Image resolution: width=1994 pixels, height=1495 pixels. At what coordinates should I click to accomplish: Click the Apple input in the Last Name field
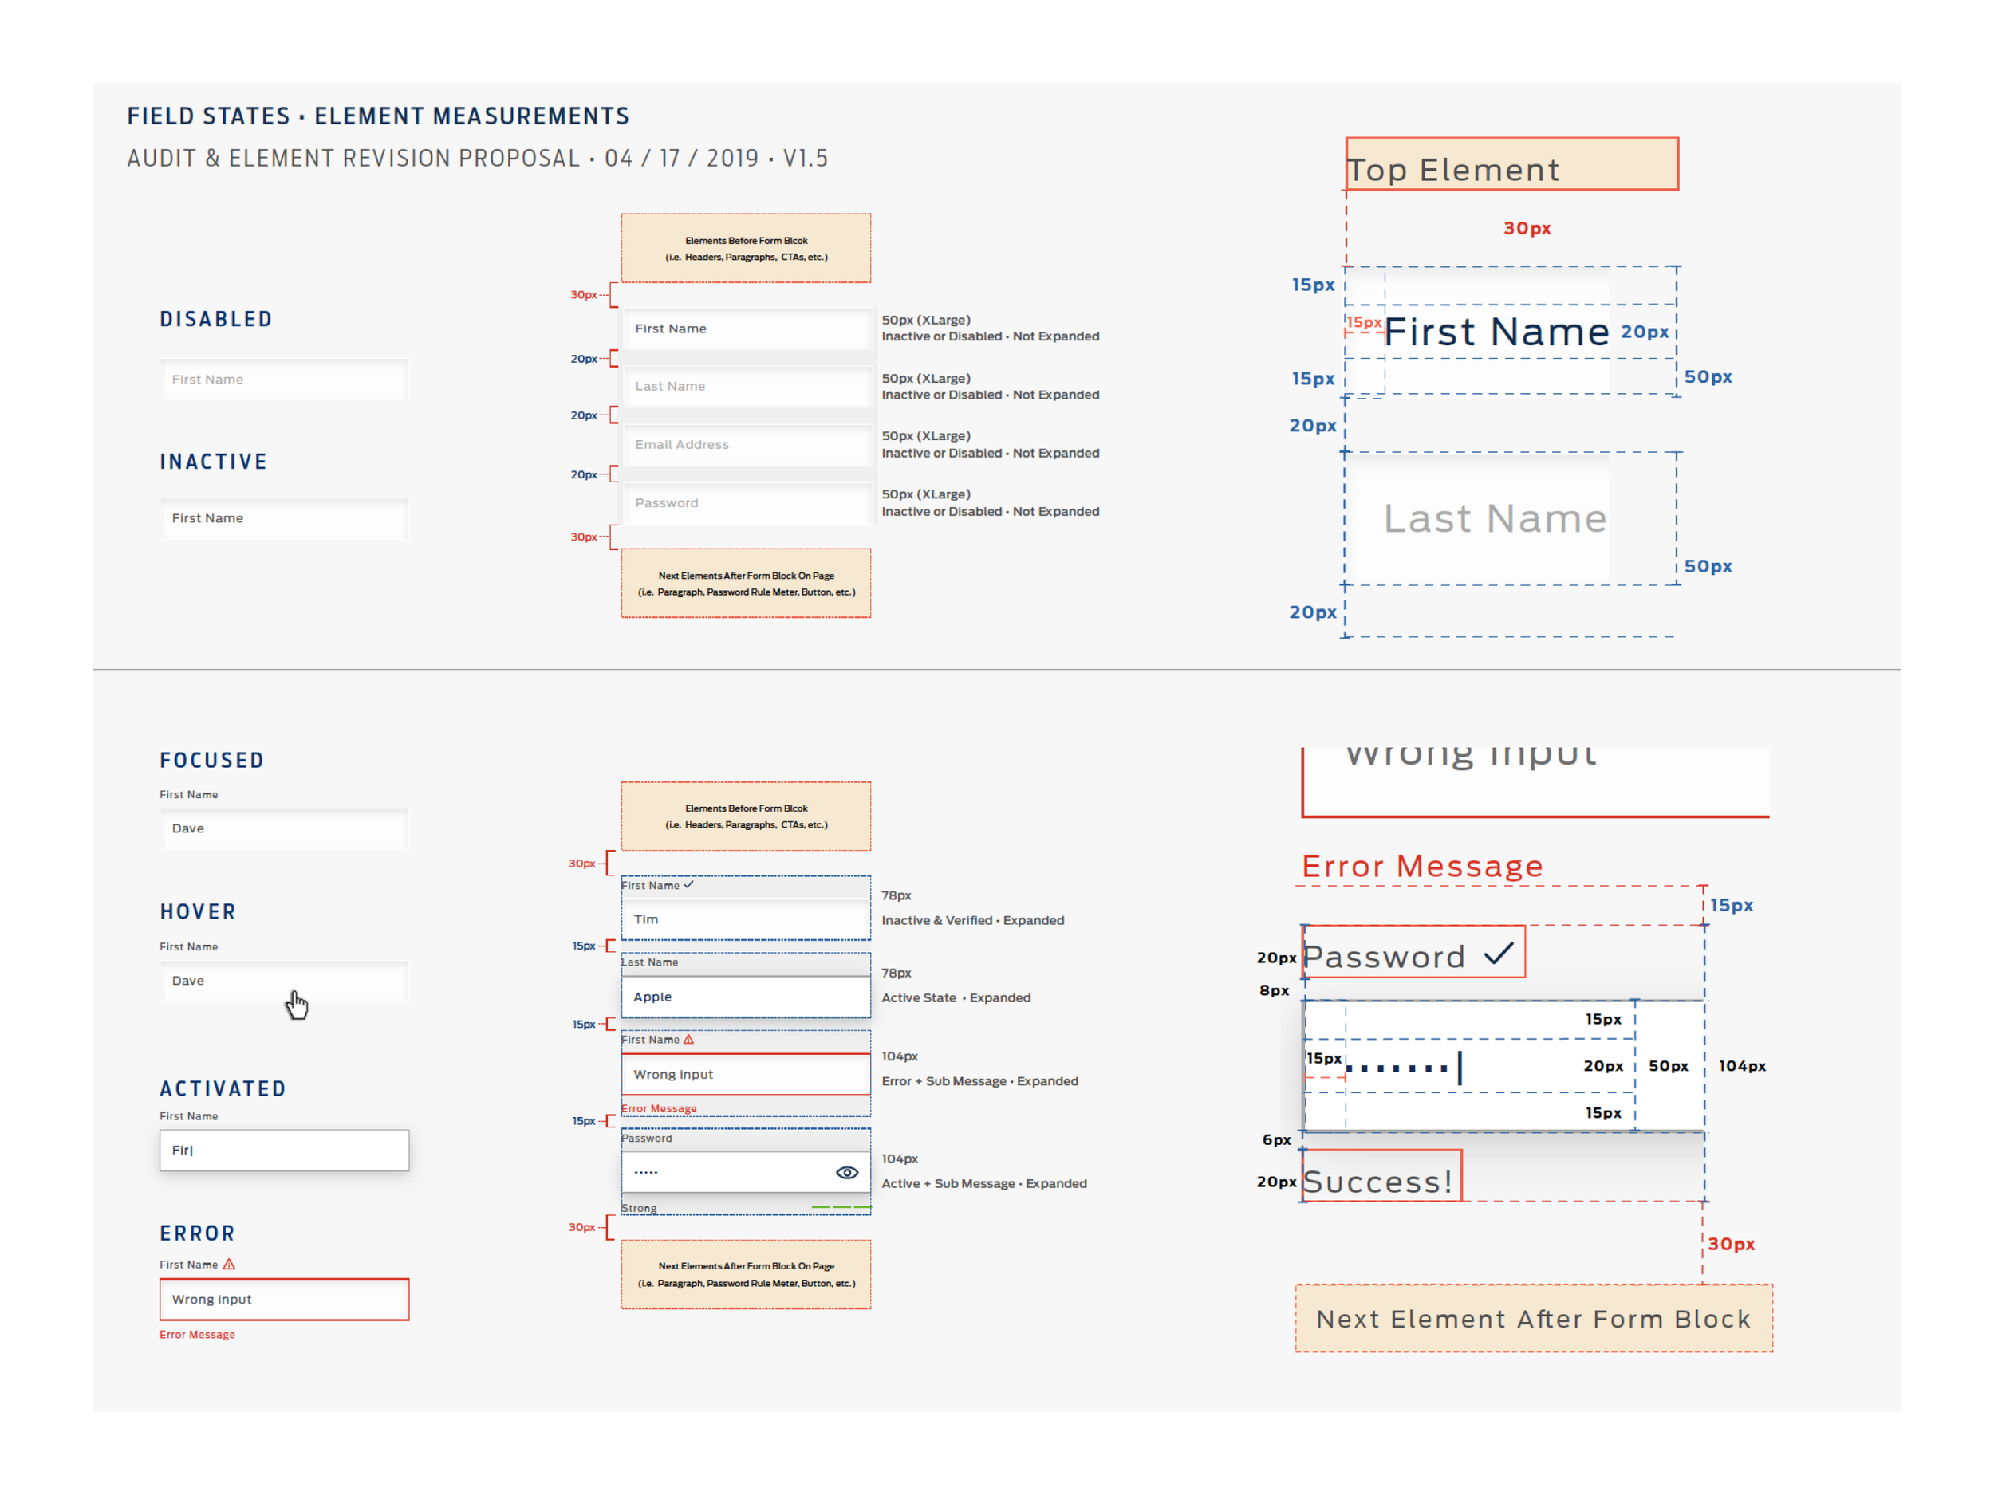[x=747, y=997]
